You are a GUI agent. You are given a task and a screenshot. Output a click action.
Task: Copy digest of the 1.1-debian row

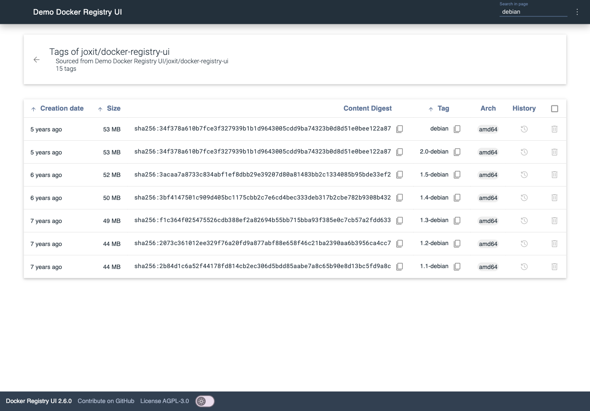pyautogui.click(x=399, y=266)
